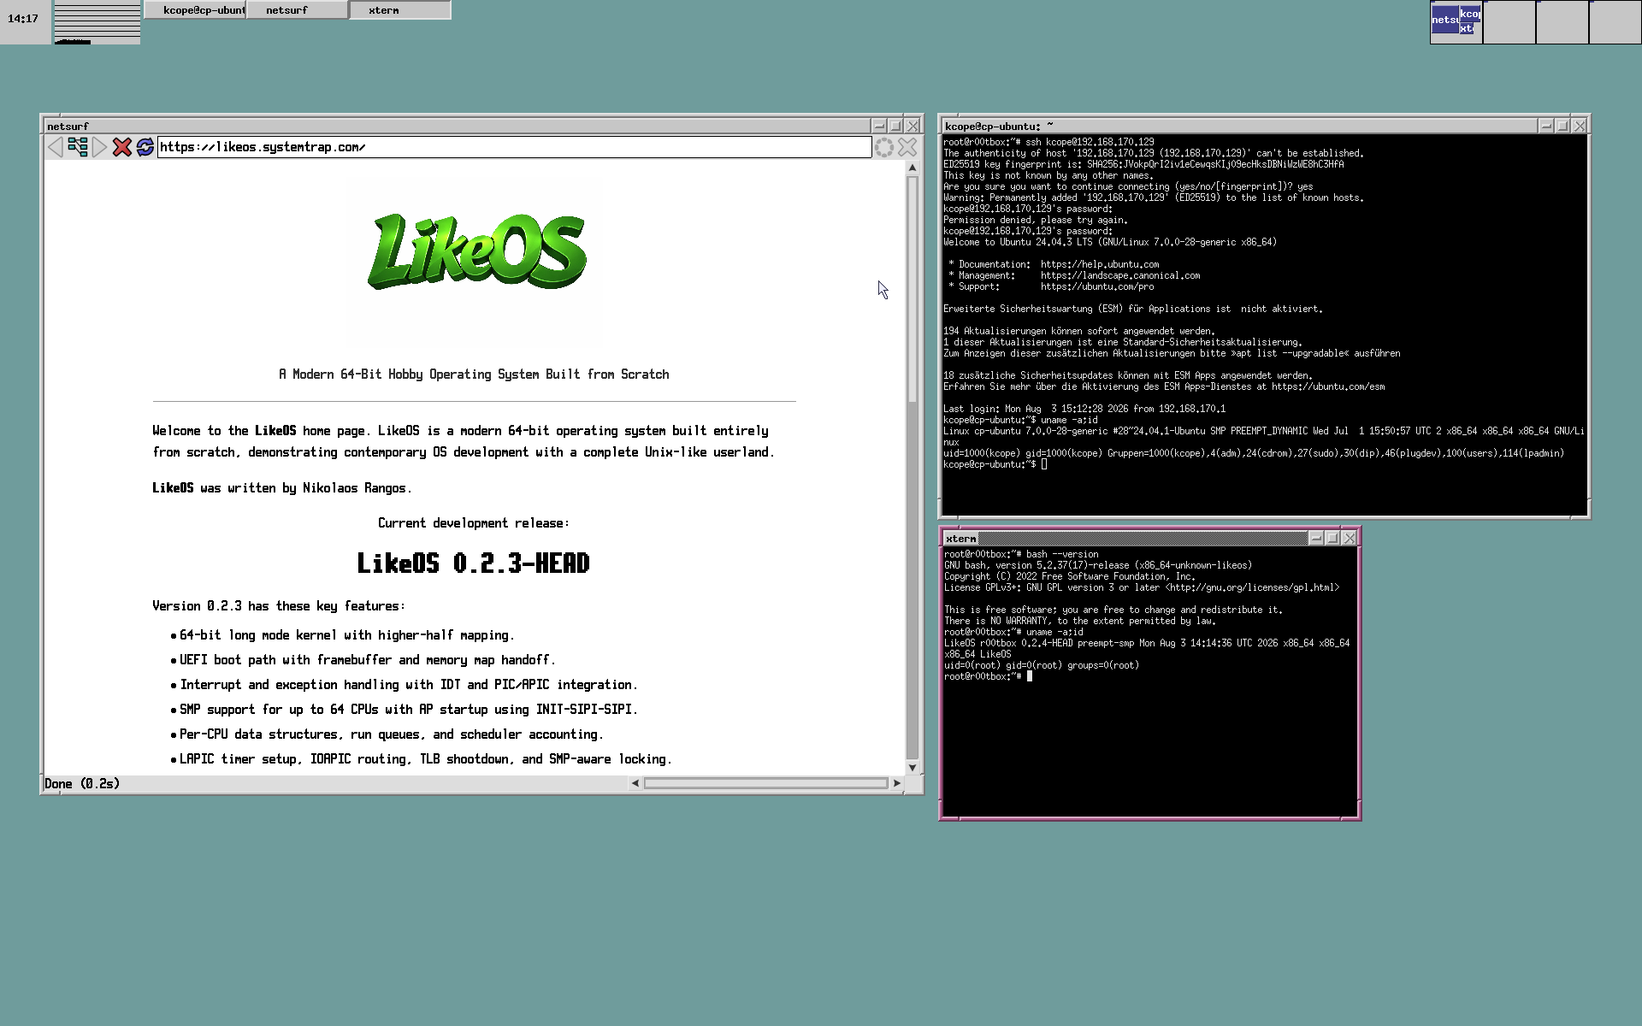The width and height of the screenshot is (1642, 1026).
Task: Maximize the xterm window
Action: coord(1332,538)
